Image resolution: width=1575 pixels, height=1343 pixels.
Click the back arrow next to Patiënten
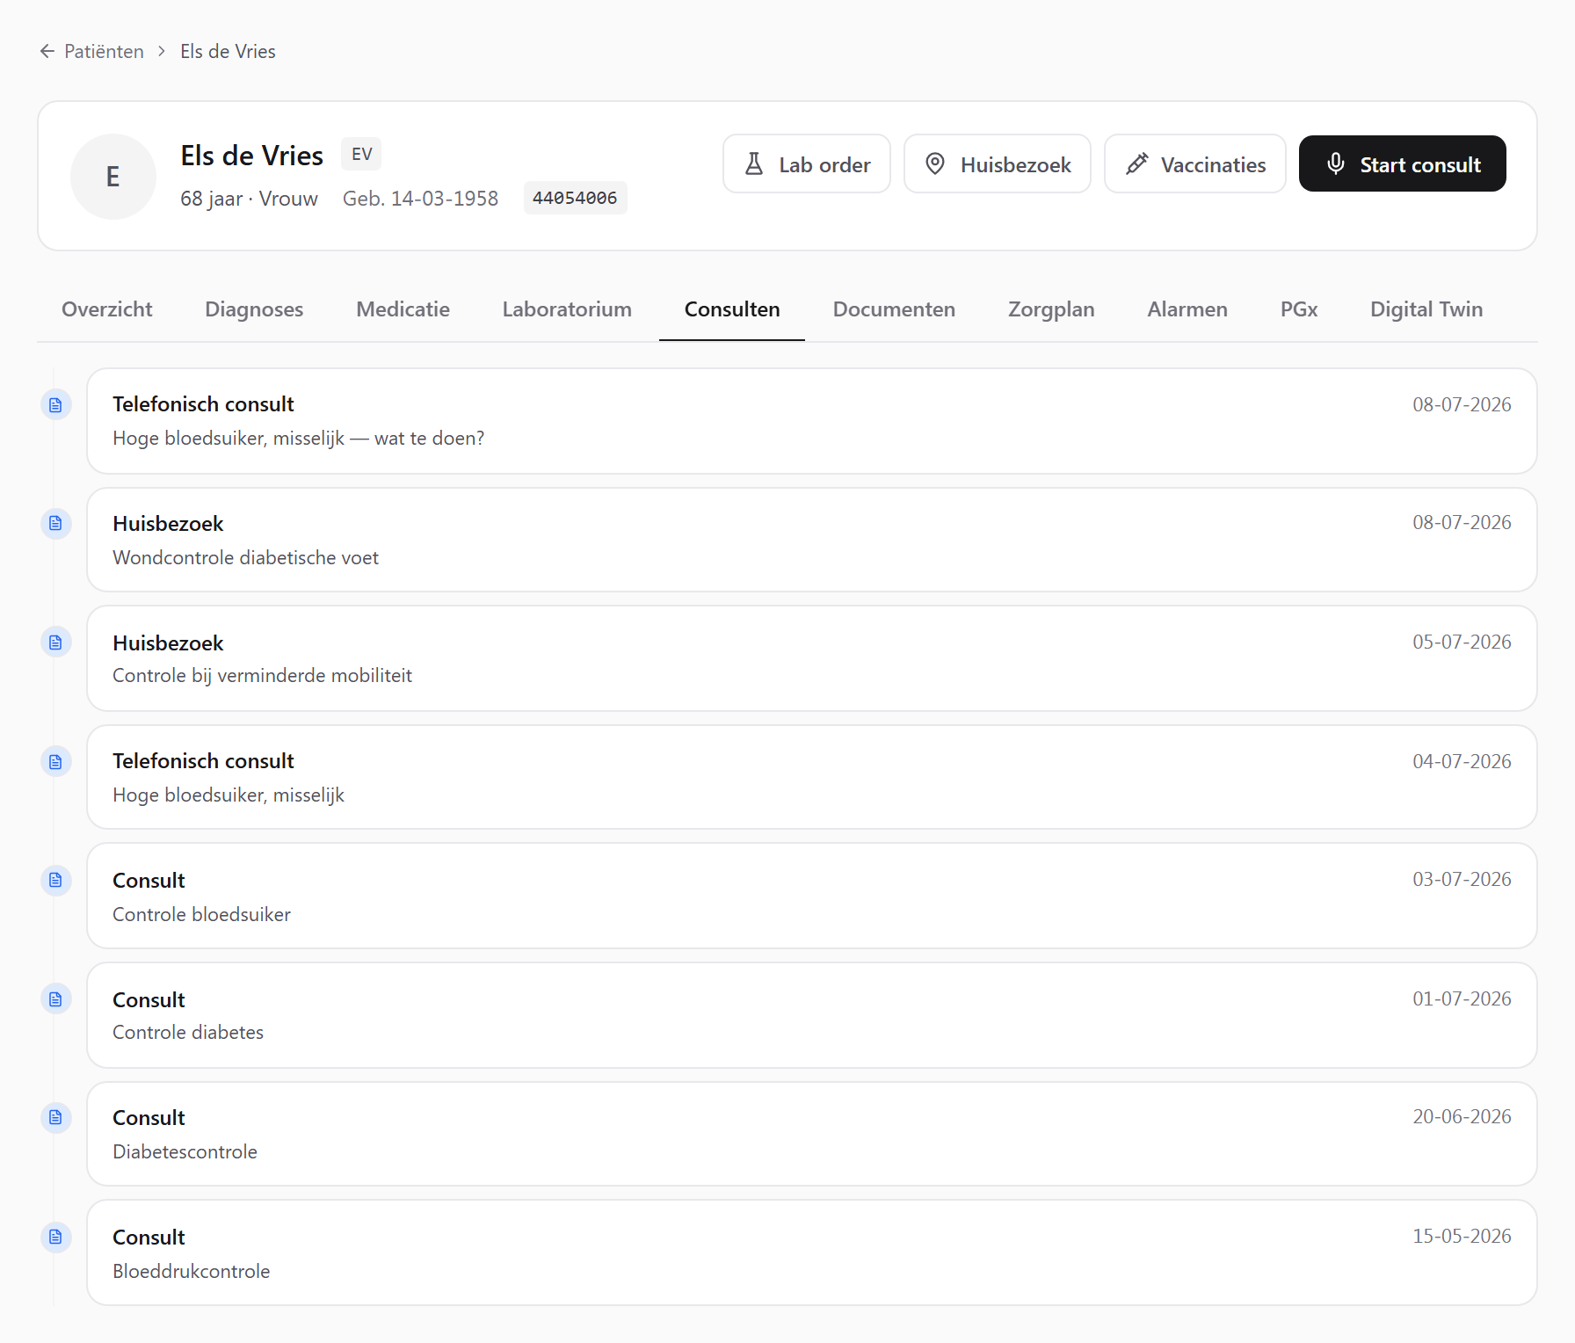click(x=47, y=52)
